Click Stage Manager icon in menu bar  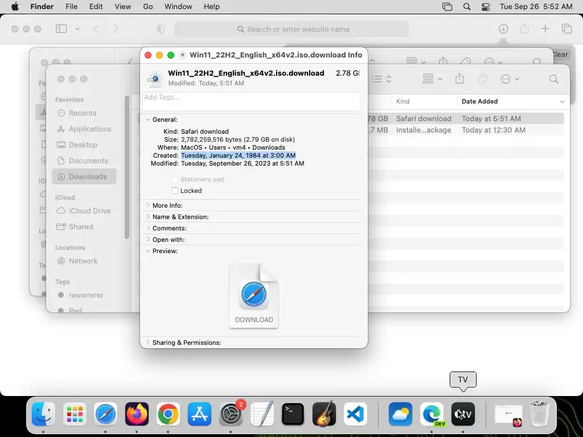pos(447,7)
